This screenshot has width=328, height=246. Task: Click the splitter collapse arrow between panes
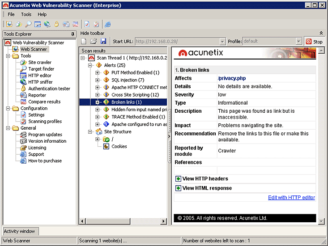coord(169,136)
